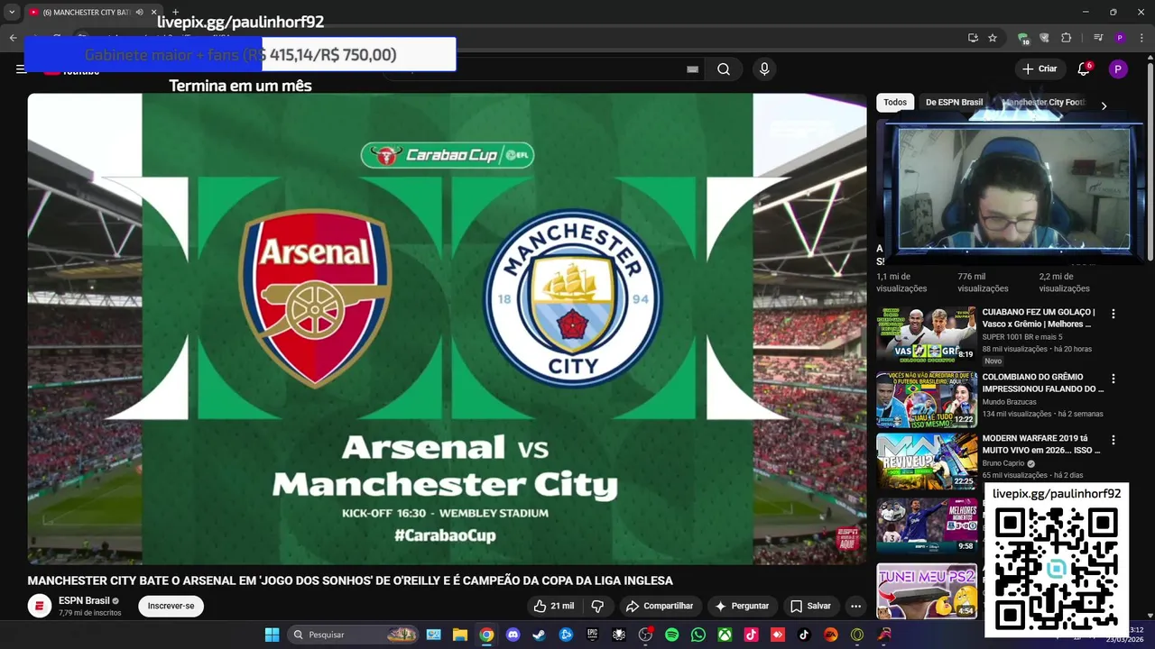Click the Arsenal vs Manchester City video player
Viewport: 1155px width, 649px height.
click(x=447, y=329)
